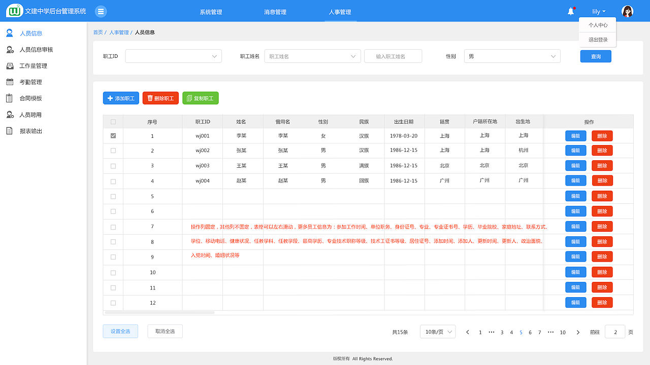Check the checkbox for row 2 wj002
The image size is (650, 365).
pos(113,151)
